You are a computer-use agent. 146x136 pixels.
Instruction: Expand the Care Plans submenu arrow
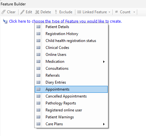(104, 124)
